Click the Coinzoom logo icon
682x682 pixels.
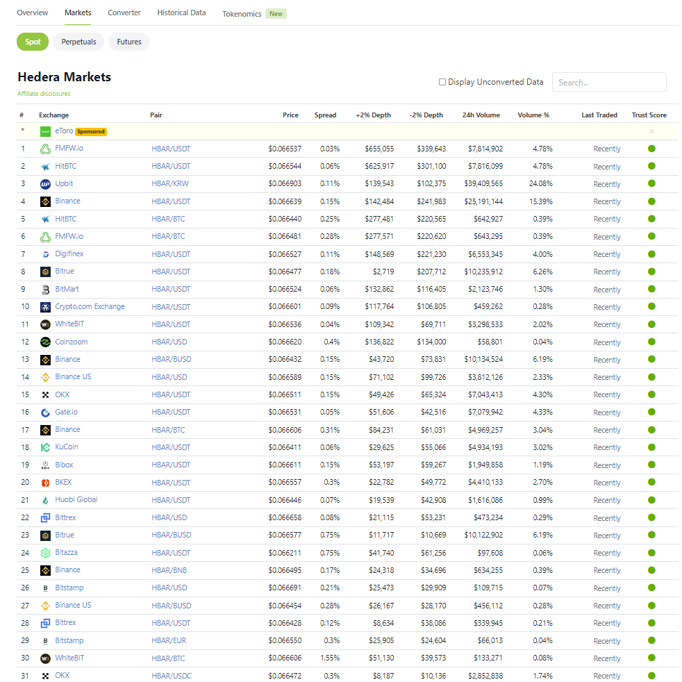click(x=45, y=342)
